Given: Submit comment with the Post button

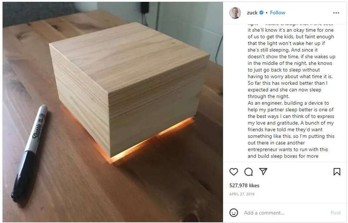Looking at the screenshot, I should point(335,213).
